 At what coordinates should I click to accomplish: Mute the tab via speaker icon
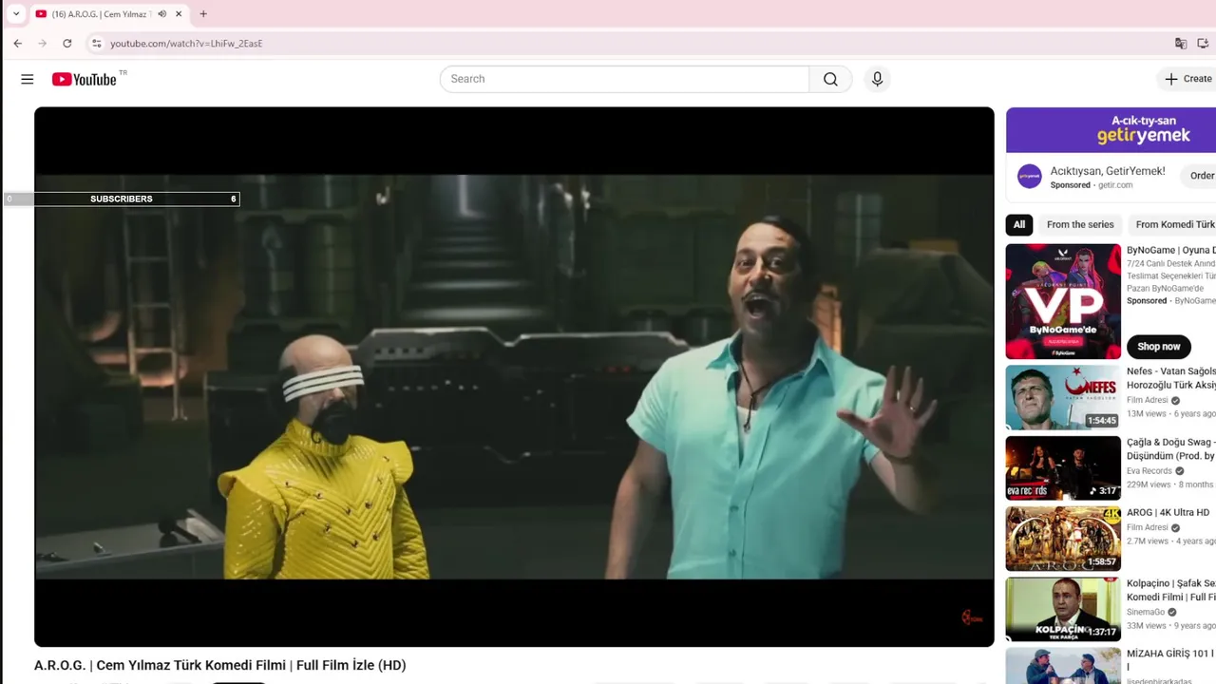tap(162, 14)
